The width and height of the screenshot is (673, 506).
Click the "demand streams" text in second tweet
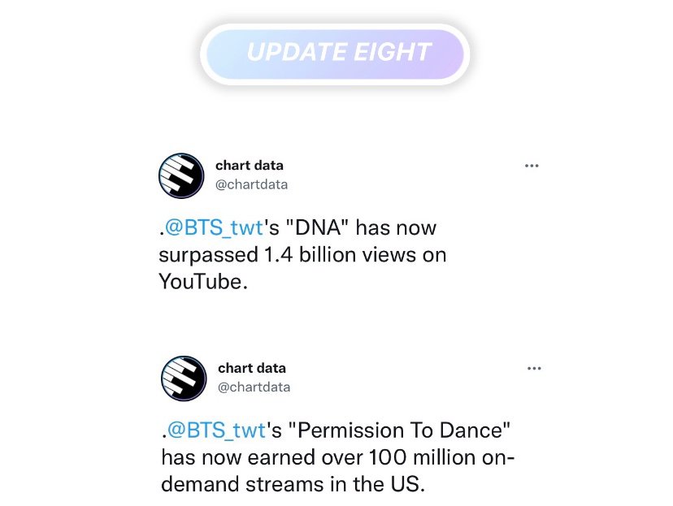pyautogui.click(x=242, y=484)
